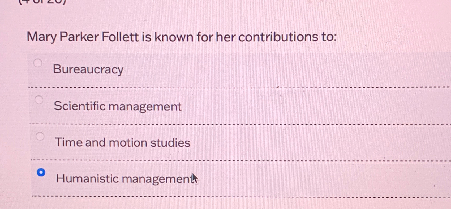
Task: Click the Scientific management answer text
Action: (118, 106)
